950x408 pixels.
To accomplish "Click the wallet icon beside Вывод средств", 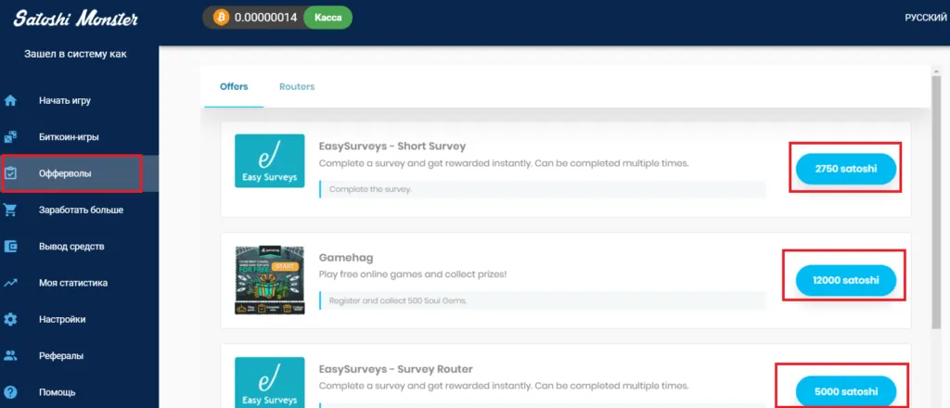I will tap(10, 247).
